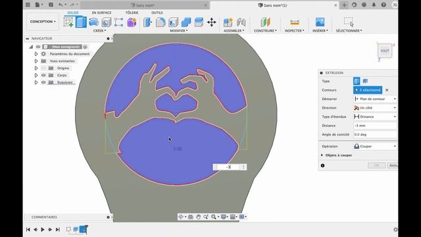The width and height of the screenshot is (421, 237).
Task: Click the Select tool icon
Action: (x=349, y=22)
